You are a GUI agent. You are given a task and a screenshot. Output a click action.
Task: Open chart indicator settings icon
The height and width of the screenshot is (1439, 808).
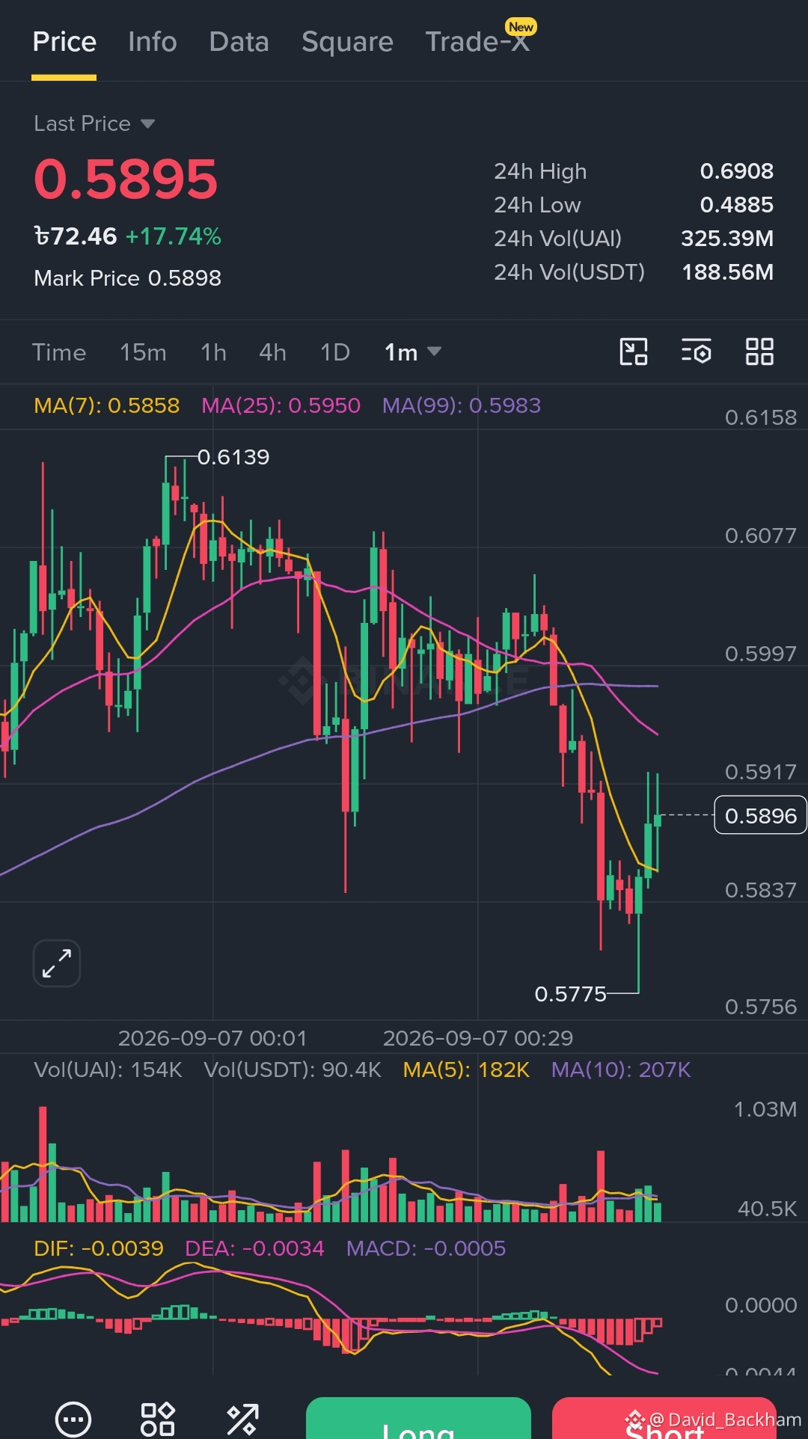(x=696, y=352)
